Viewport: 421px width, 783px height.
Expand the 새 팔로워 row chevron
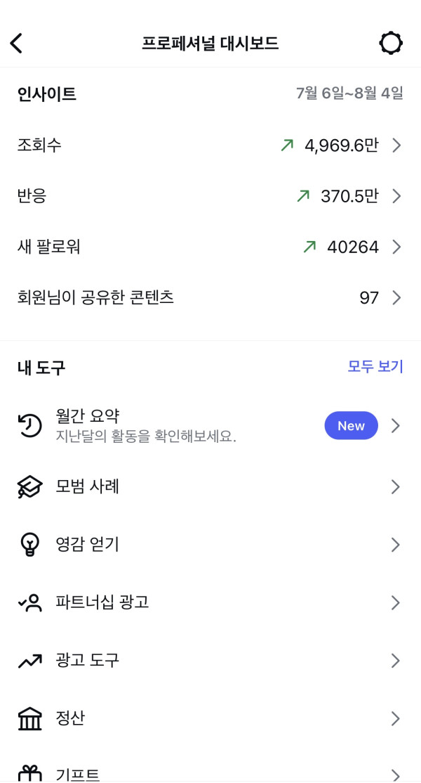tap(396, 247)
